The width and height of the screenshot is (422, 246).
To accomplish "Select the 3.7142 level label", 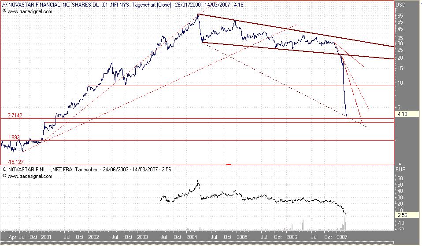I will coord(15,116).
